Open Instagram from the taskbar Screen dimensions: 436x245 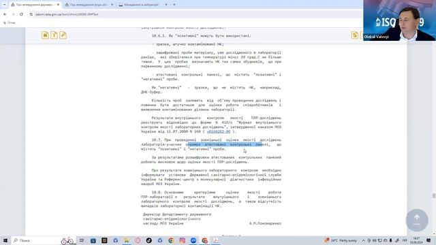[182, 240]
